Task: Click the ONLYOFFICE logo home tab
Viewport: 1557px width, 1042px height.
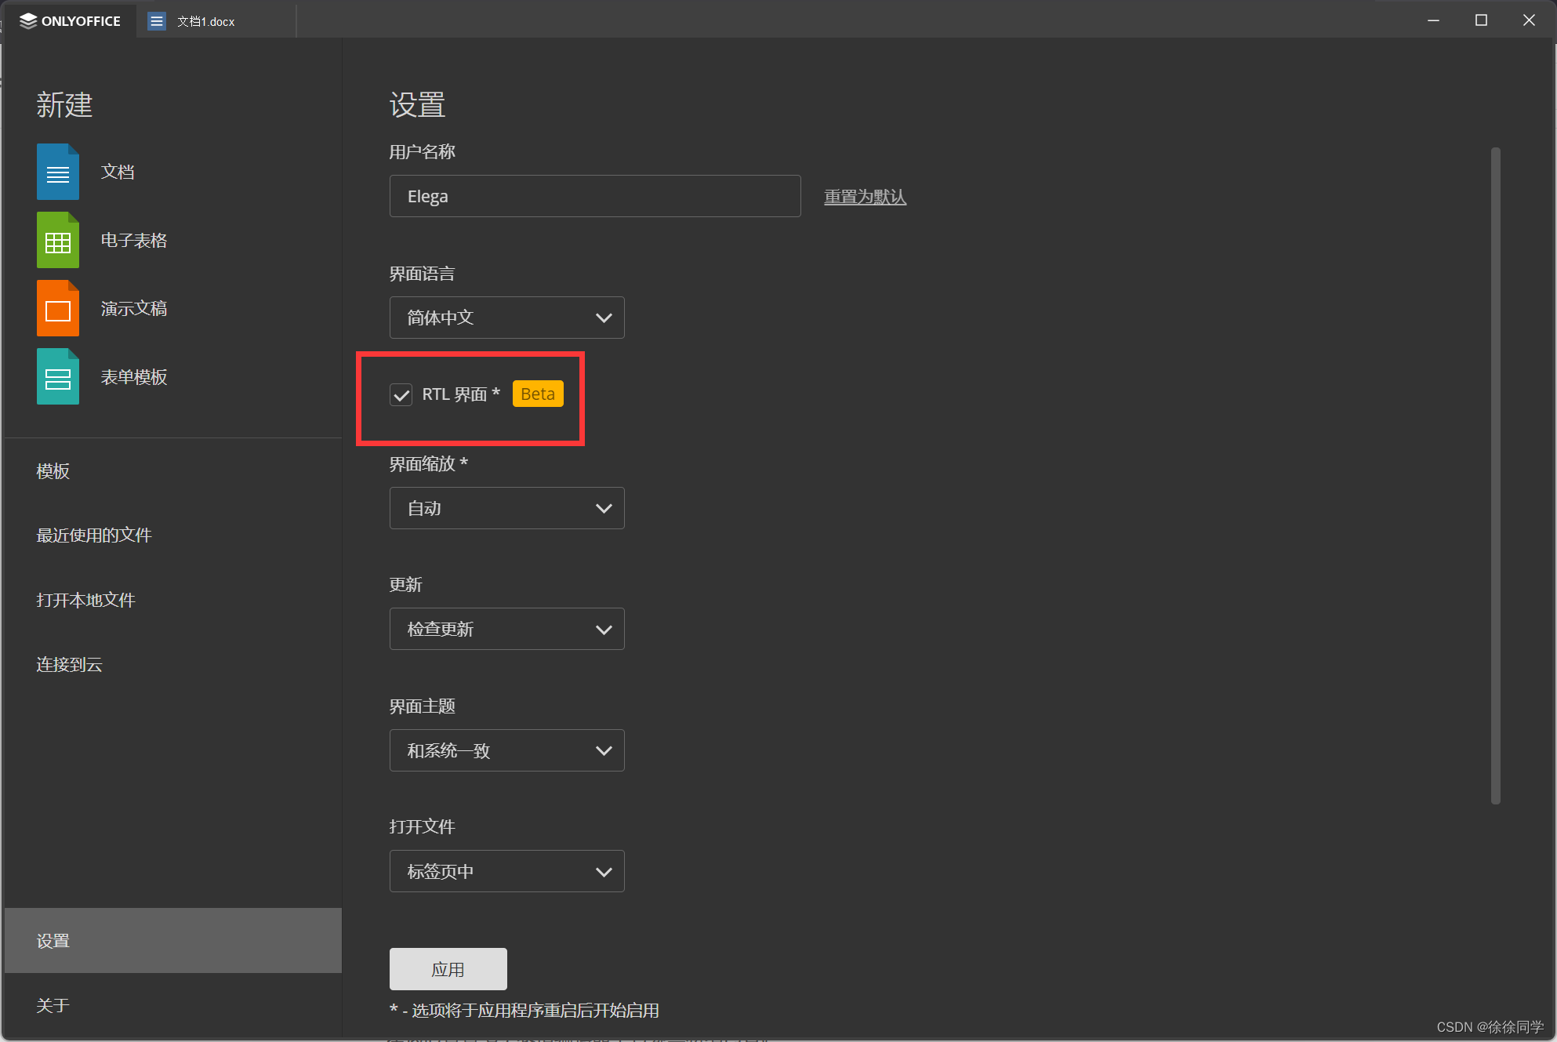Action: [71, 21]
